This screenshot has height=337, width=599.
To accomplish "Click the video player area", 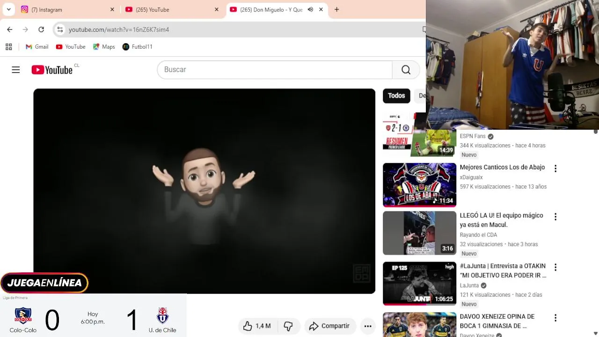I will [x=204, y=191].
